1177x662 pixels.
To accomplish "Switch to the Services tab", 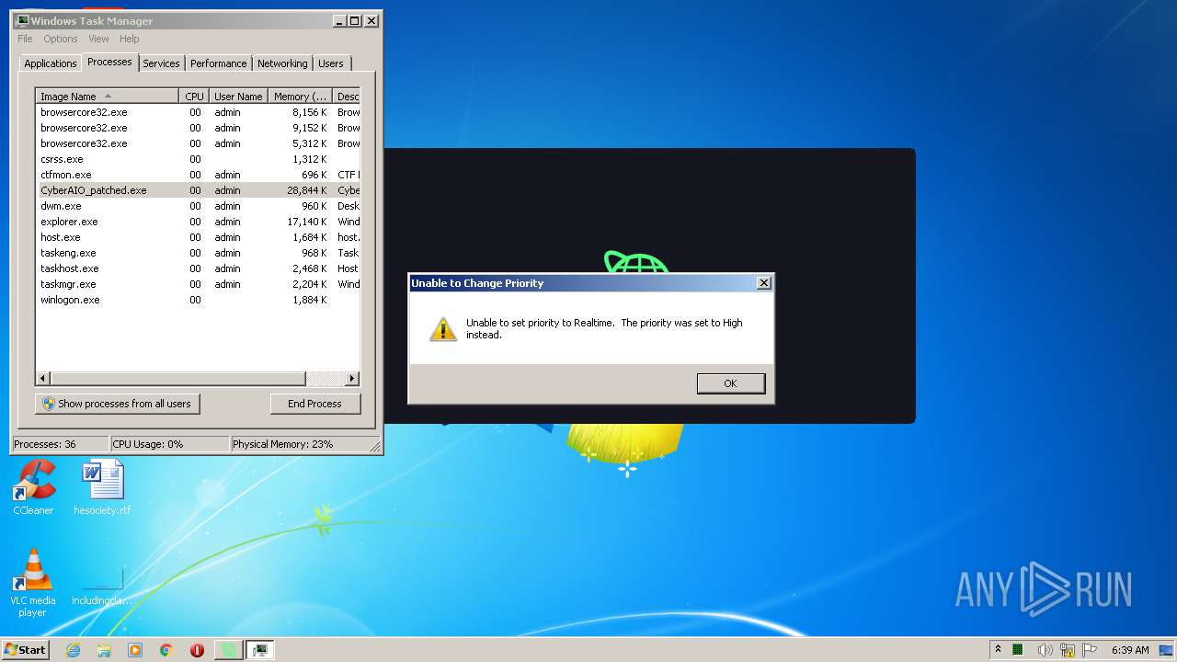I will coord(161,63).
